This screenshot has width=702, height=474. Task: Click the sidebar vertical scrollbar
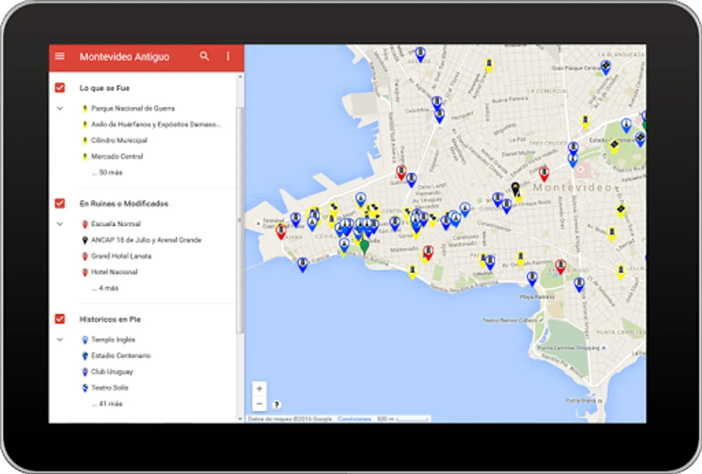coord(240,221)
